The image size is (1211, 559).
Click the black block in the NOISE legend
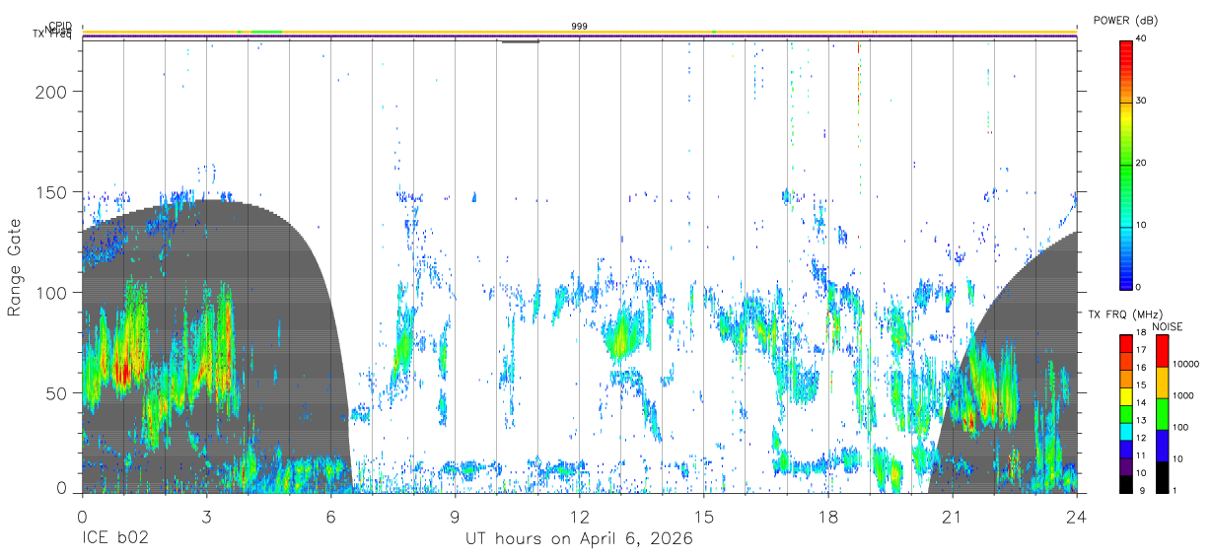pos(1162,476)
